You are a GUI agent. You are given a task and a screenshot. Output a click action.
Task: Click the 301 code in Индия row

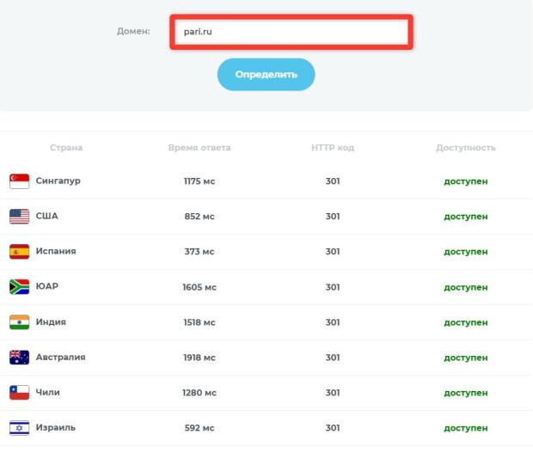333,322
